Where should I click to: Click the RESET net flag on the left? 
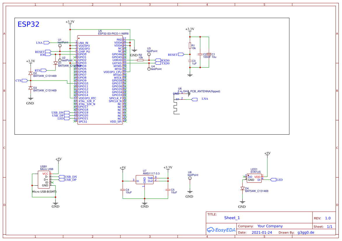(48, 51)
